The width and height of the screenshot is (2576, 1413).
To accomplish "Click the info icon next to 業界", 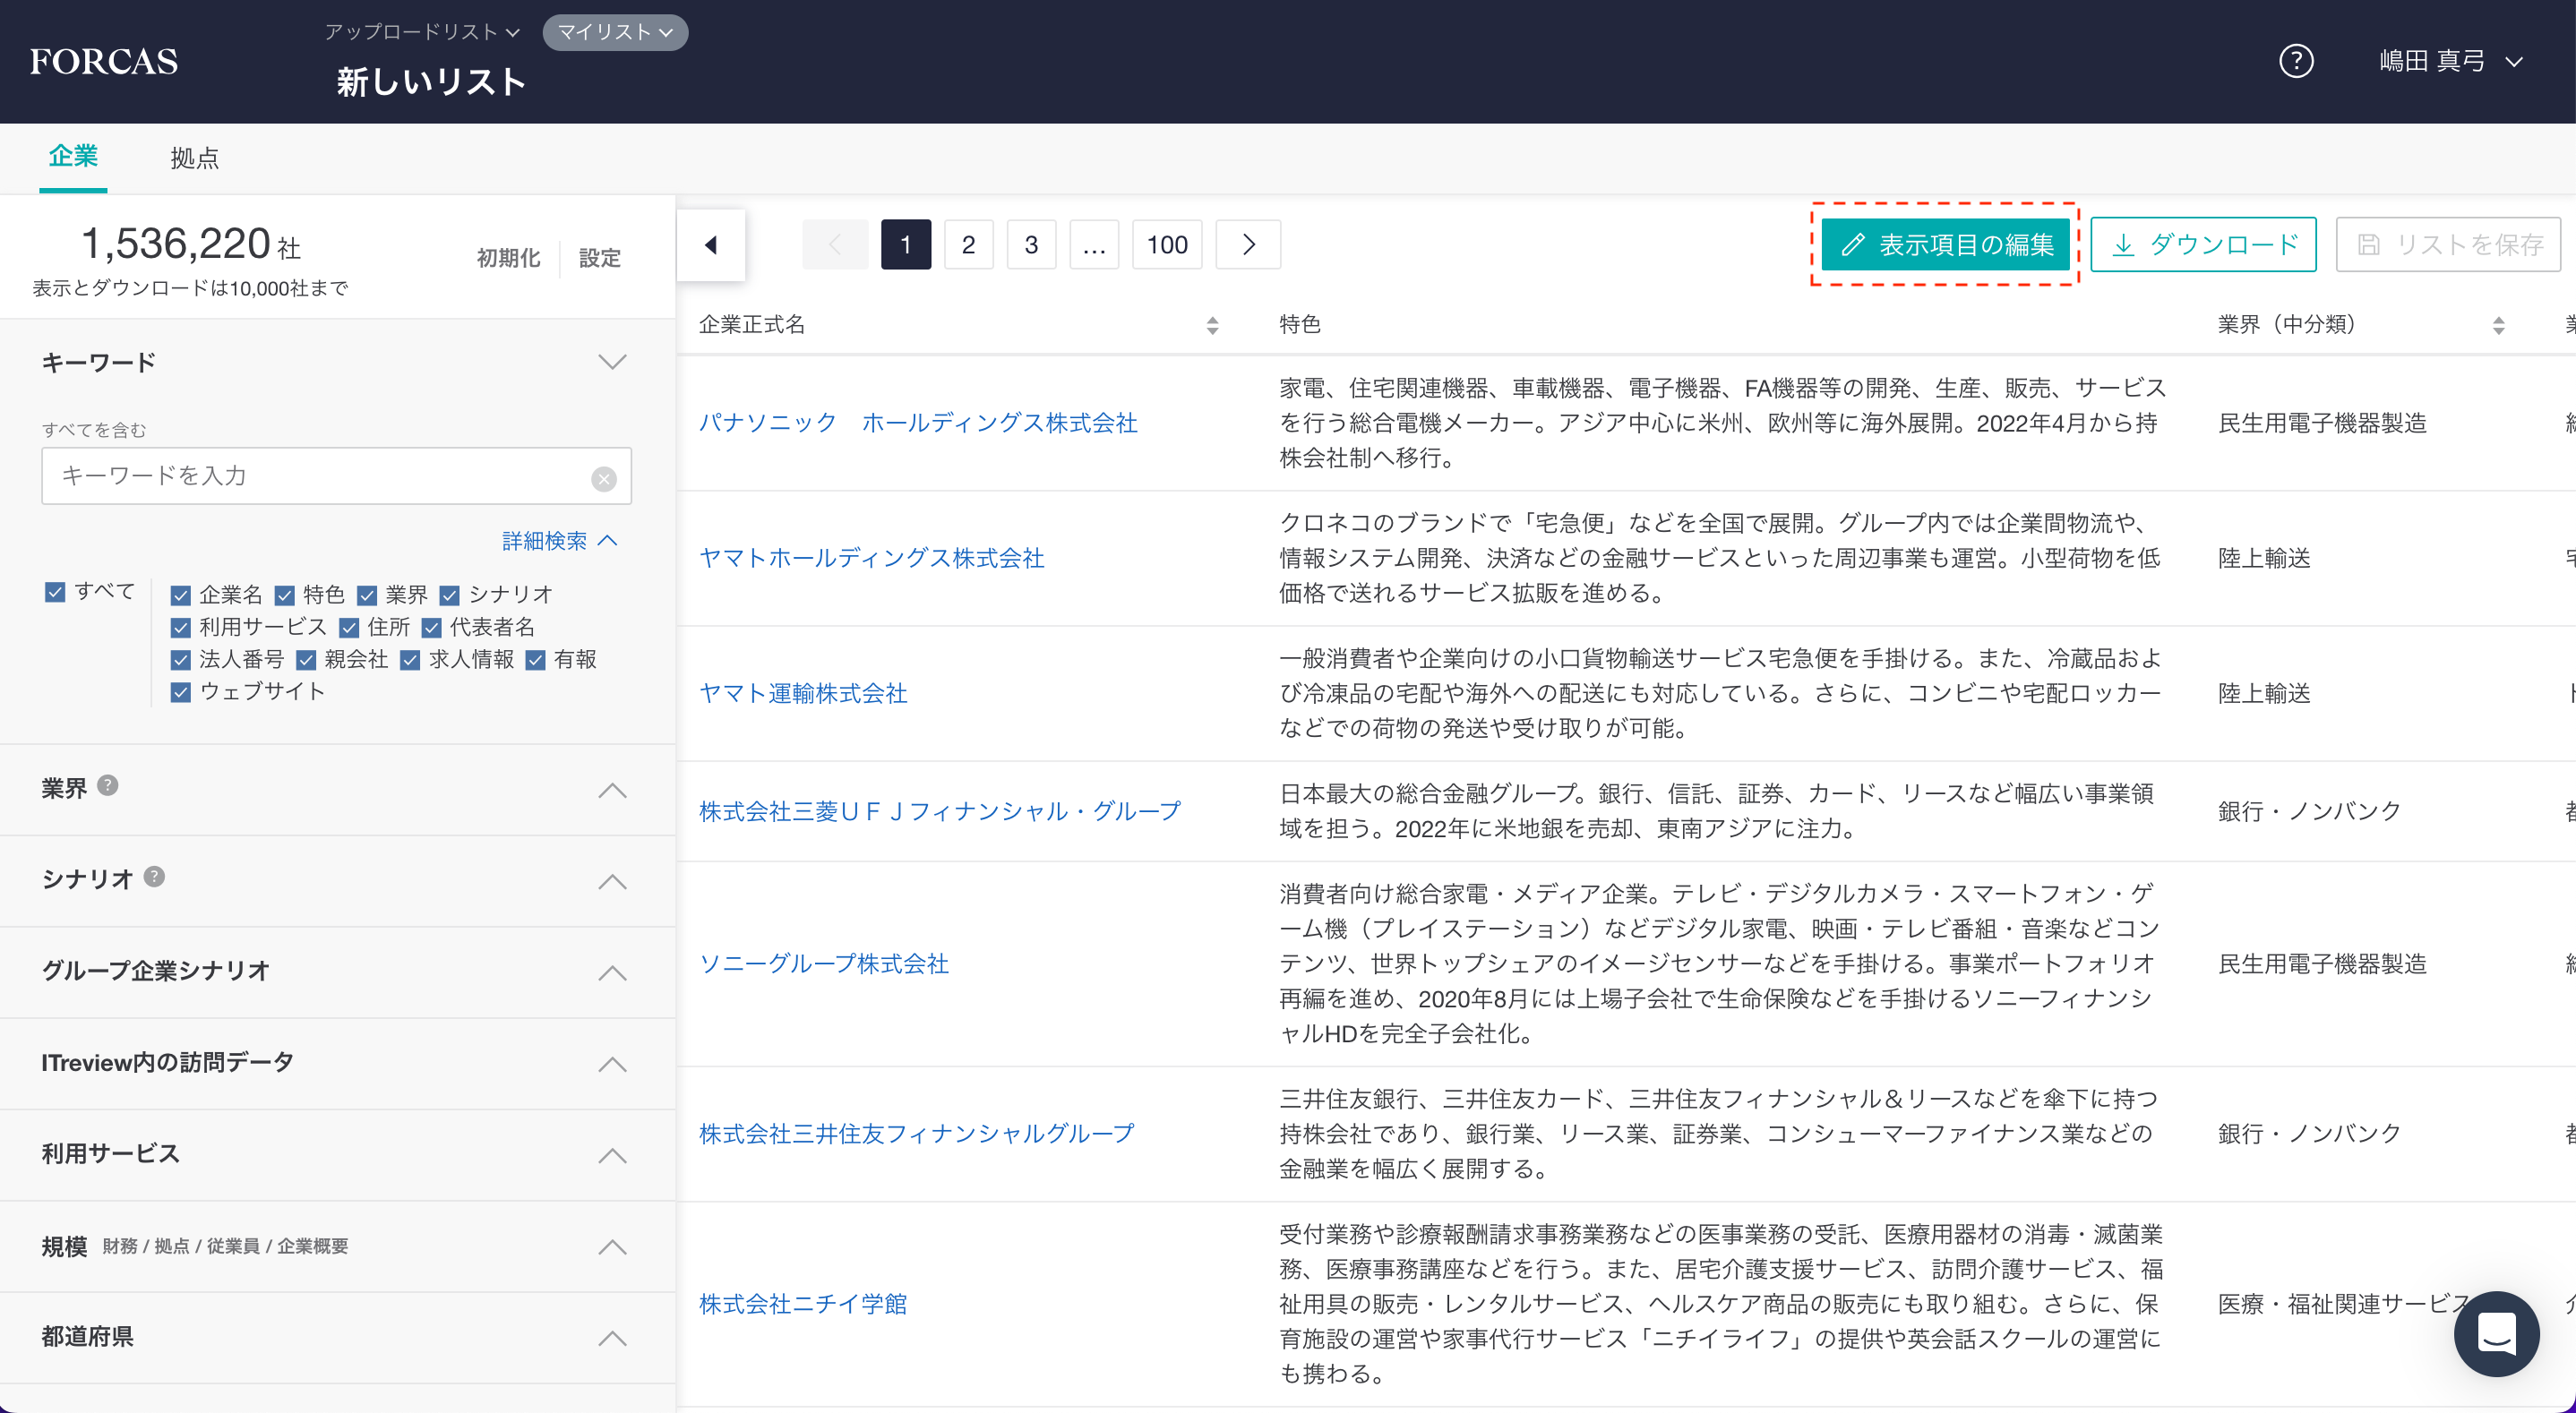I will tap(108, 786).
